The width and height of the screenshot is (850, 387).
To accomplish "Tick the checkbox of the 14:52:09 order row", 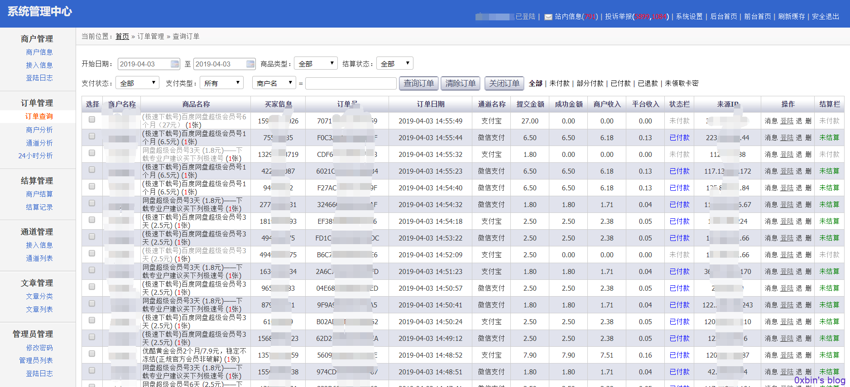I will [92, 253].
